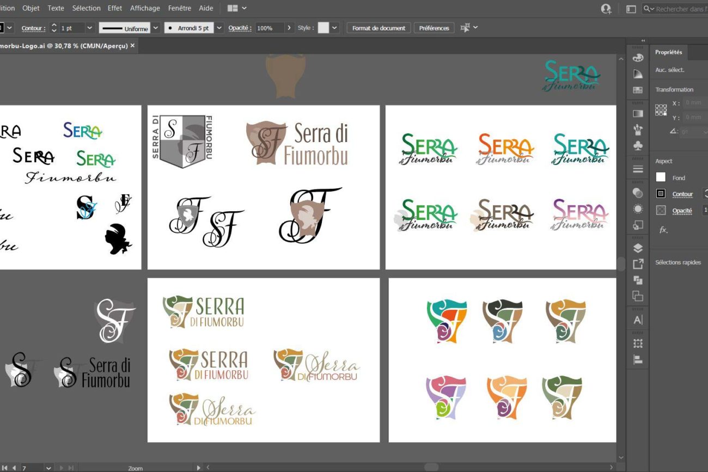
Task: Open the Layers panel icon
Action: coord(637,248)
